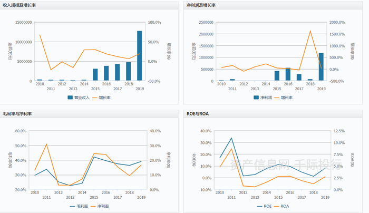369x213 pixels.
Task: Select the 2018 net profit growth peak point
Action: [x=310, y=31]
